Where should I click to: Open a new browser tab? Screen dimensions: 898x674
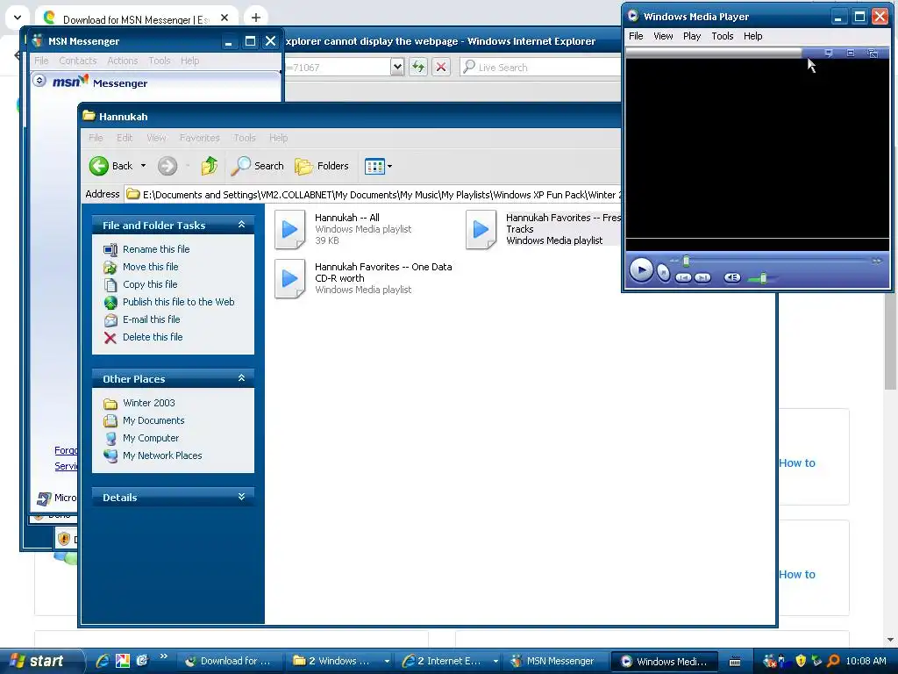point(256,18)
